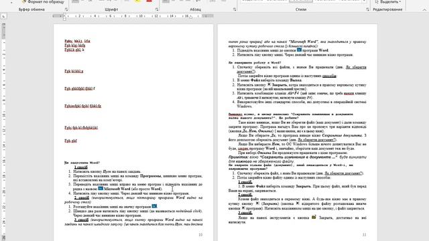The image size is (429, 241).
Task: Click the Word icon after 'значку програми'
Action: [154, 206]
